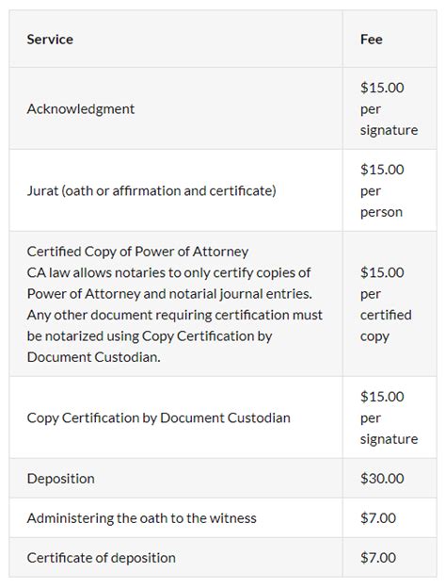This screenshot has height=588, width=446.
Task: Click the Power of Attorney and notarial journal line
Action: coord(169,294)
